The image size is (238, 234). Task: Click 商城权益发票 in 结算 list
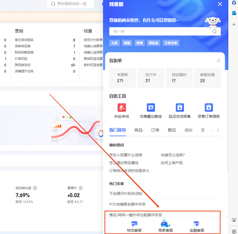[x=93, y=58]
